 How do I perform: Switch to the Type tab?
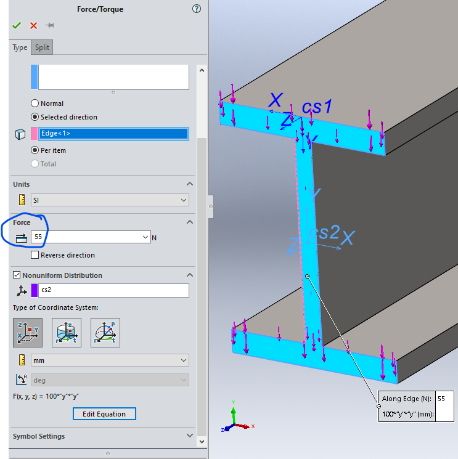(x=20, y=47)
